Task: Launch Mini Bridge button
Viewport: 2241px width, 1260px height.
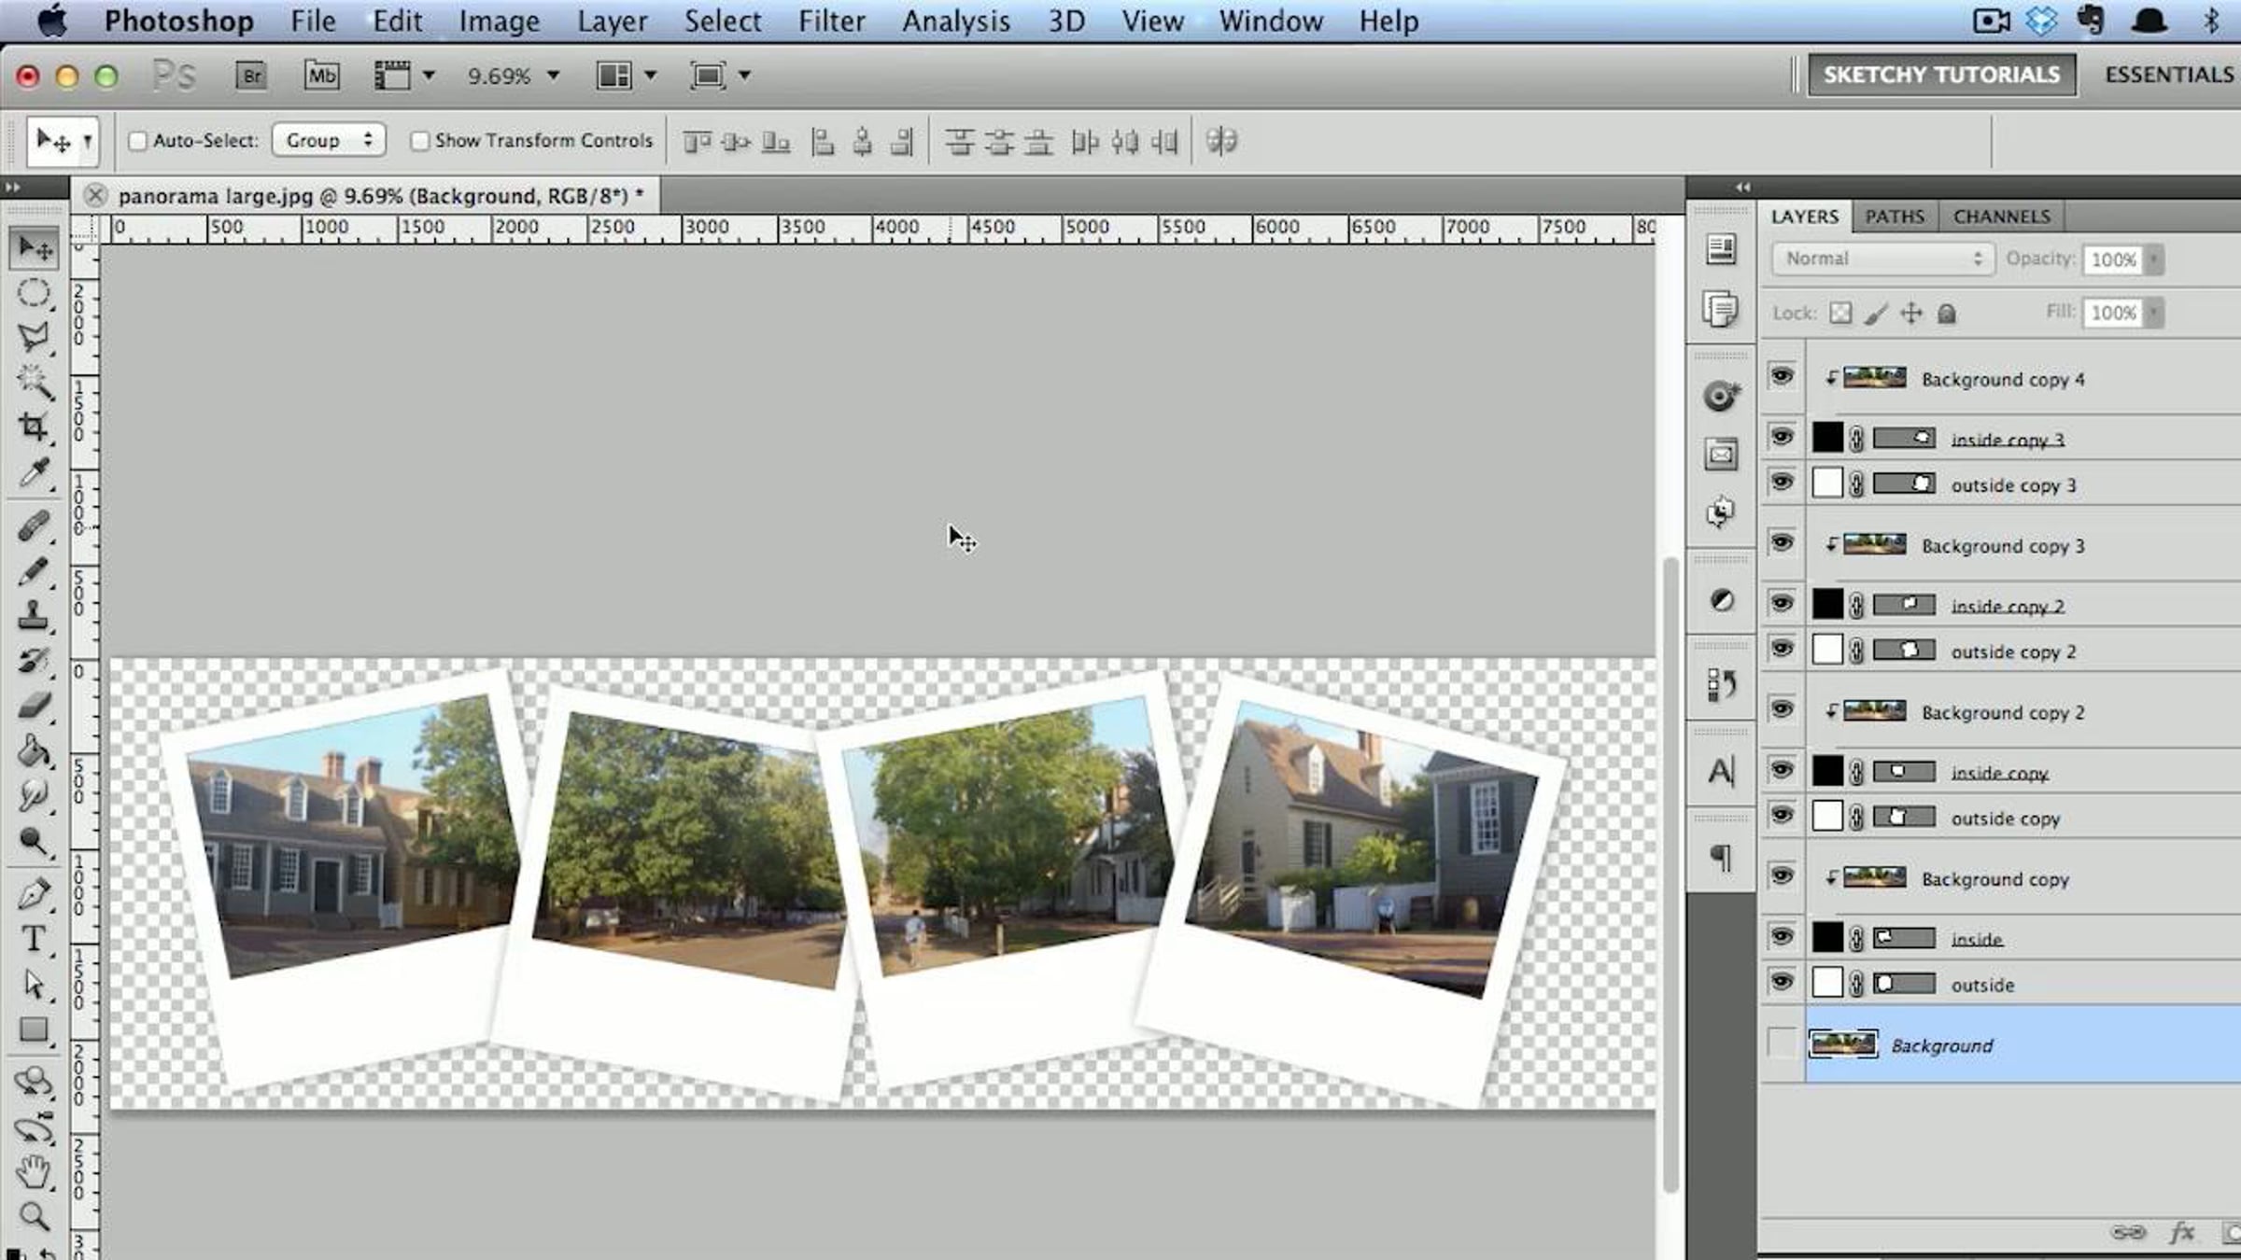Action: point(321,76)
